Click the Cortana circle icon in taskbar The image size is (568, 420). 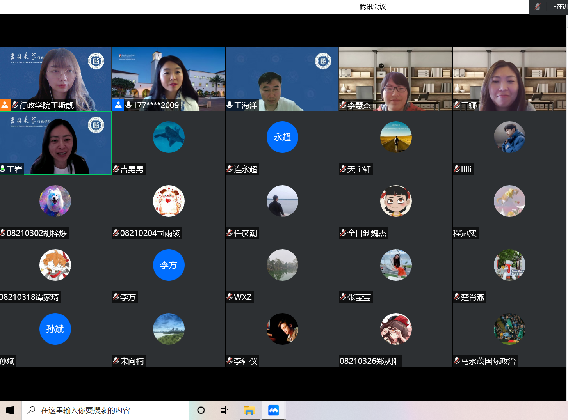tap(201, 410)
